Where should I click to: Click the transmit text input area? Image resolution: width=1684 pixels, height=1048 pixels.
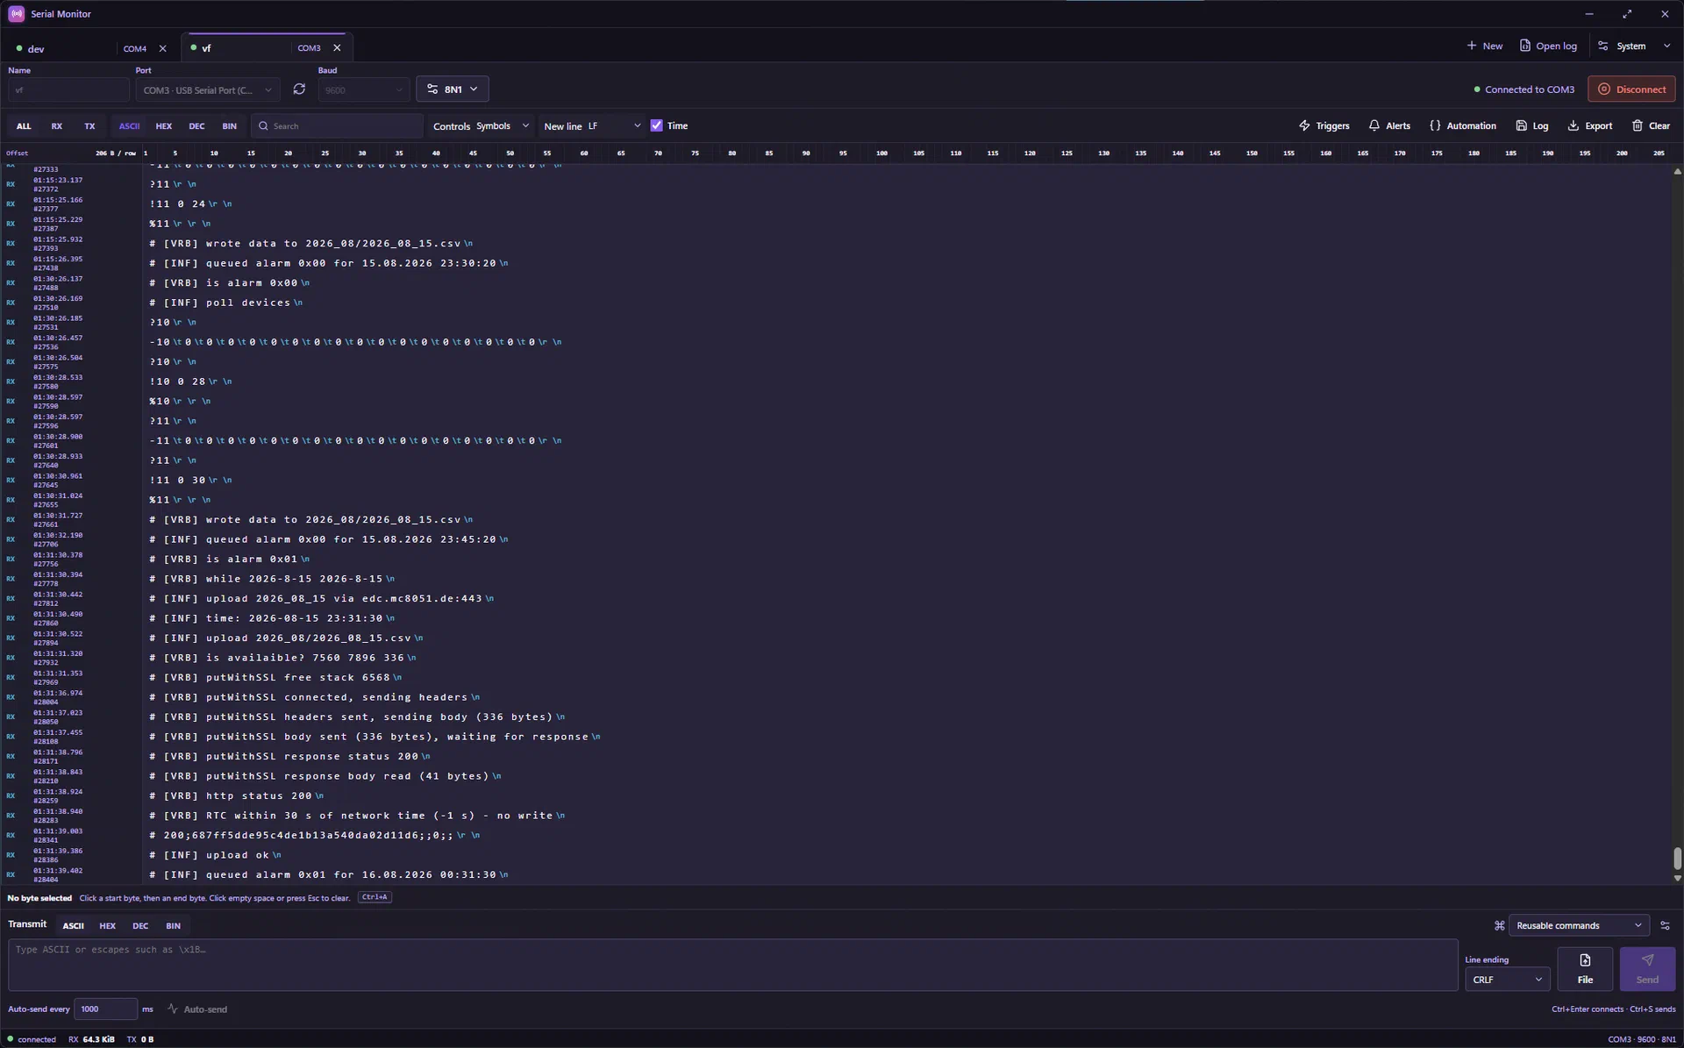[732, 965]
